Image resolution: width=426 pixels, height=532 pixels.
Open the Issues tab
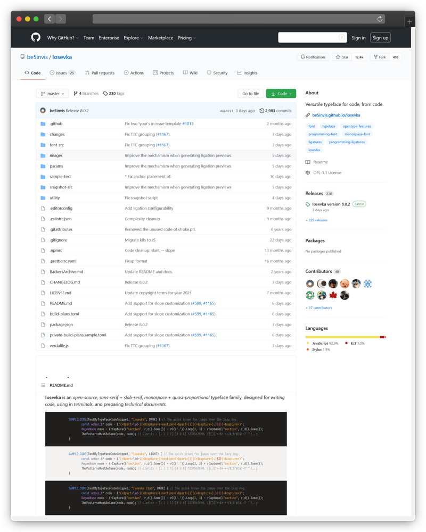pyautogui.click(x=62, y=73)
